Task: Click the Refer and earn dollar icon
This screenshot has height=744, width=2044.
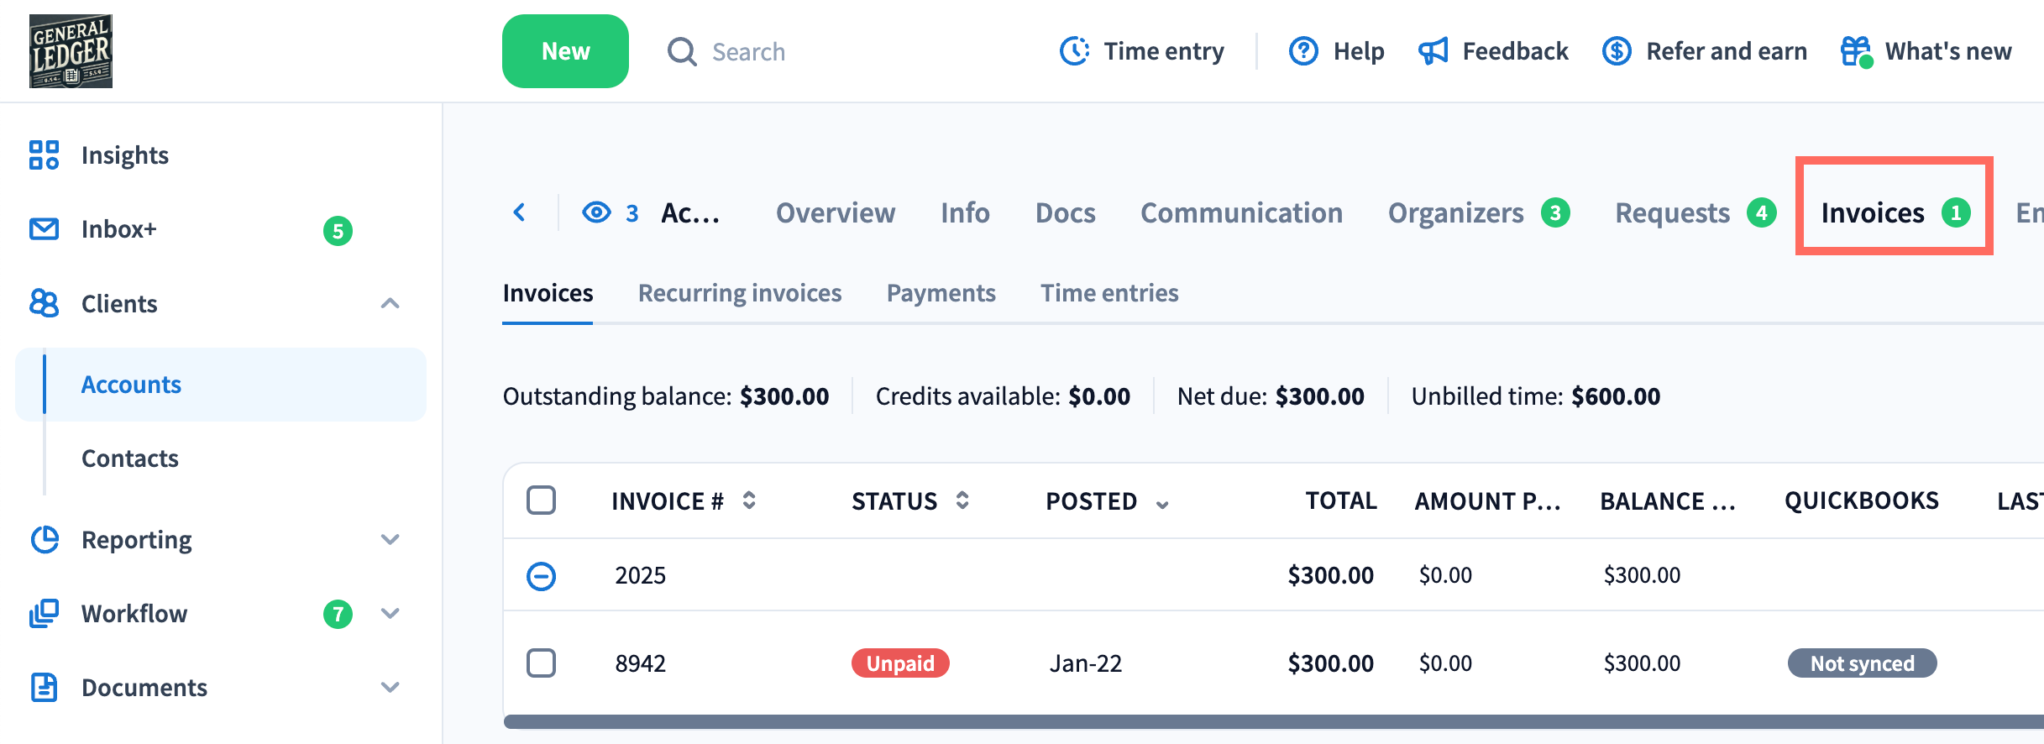Action: [x=1617, y=51]
